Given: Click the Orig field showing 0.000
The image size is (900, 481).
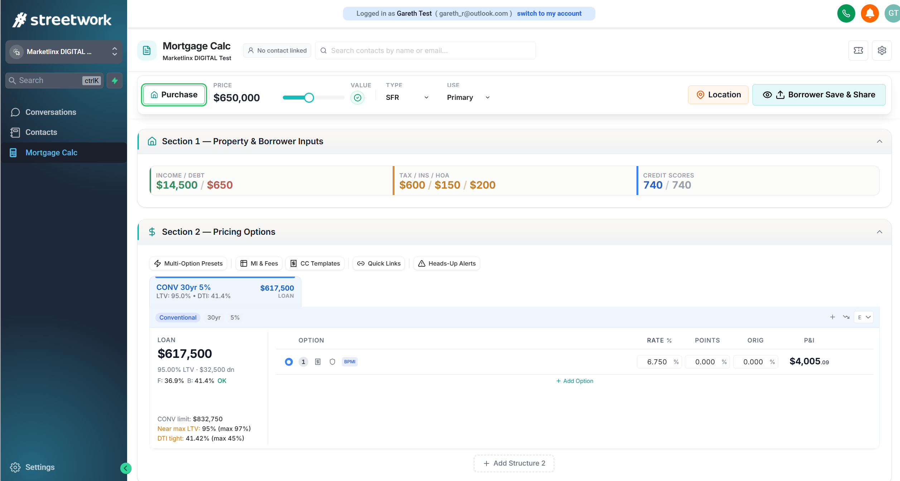Looking at the screenshot, I should tap(755, 362).
